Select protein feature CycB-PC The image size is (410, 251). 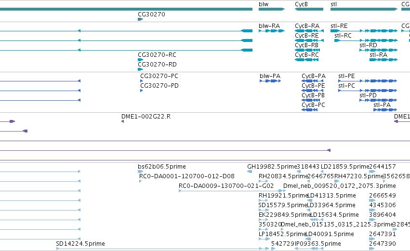[x=310, y=110]
